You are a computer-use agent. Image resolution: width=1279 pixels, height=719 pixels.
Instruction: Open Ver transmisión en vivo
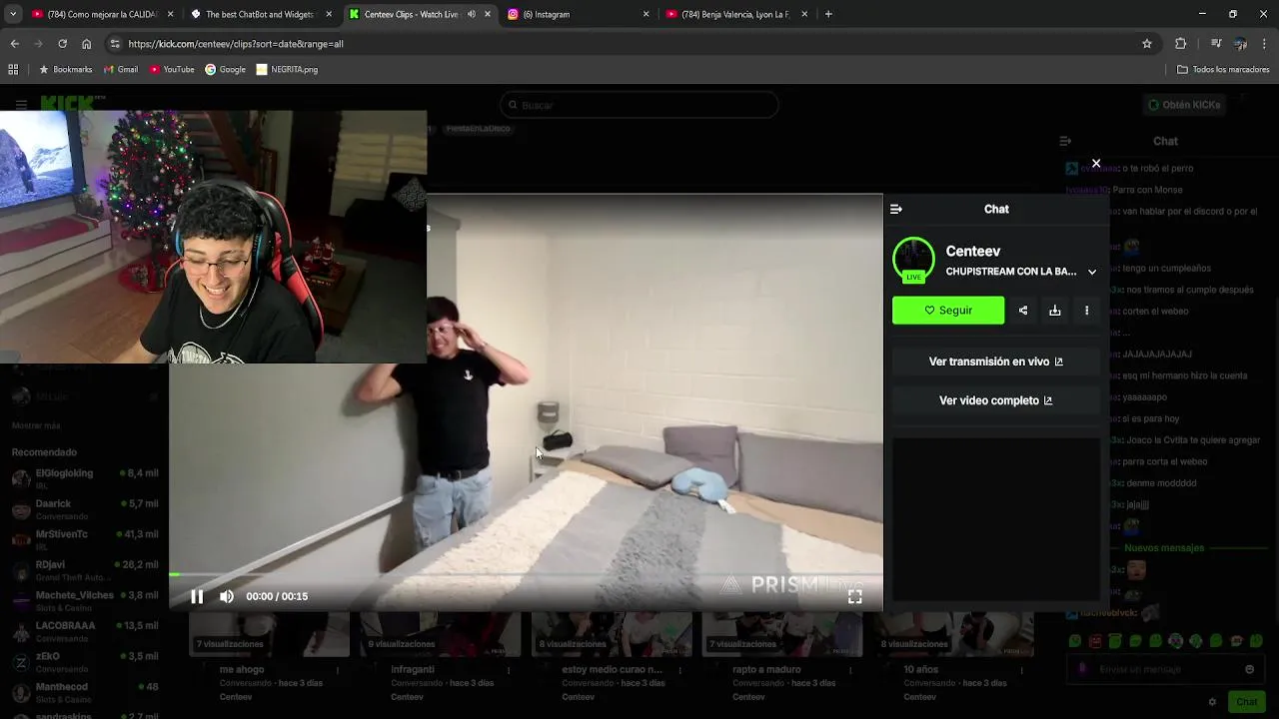tap(996, 361)
